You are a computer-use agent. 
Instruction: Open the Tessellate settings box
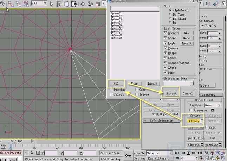220,145
